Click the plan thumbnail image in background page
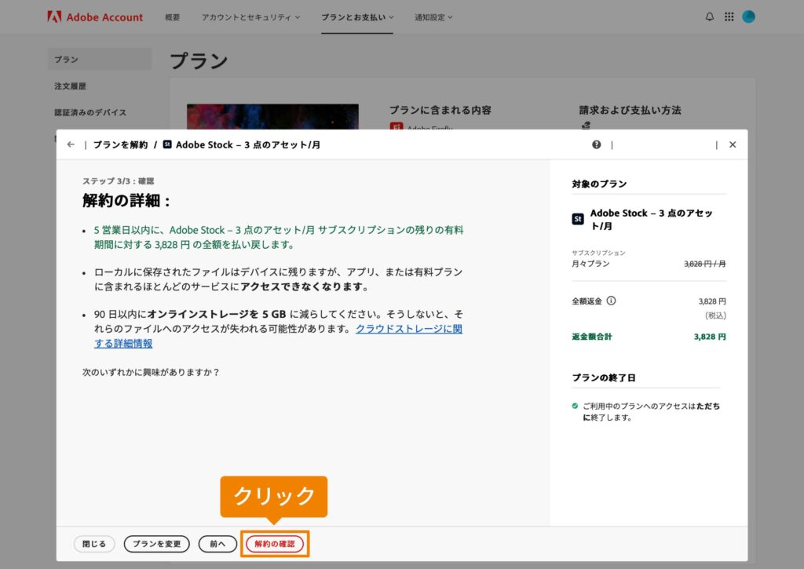The width and height of the screenshot is (804, 569). (x=272, y=116)
